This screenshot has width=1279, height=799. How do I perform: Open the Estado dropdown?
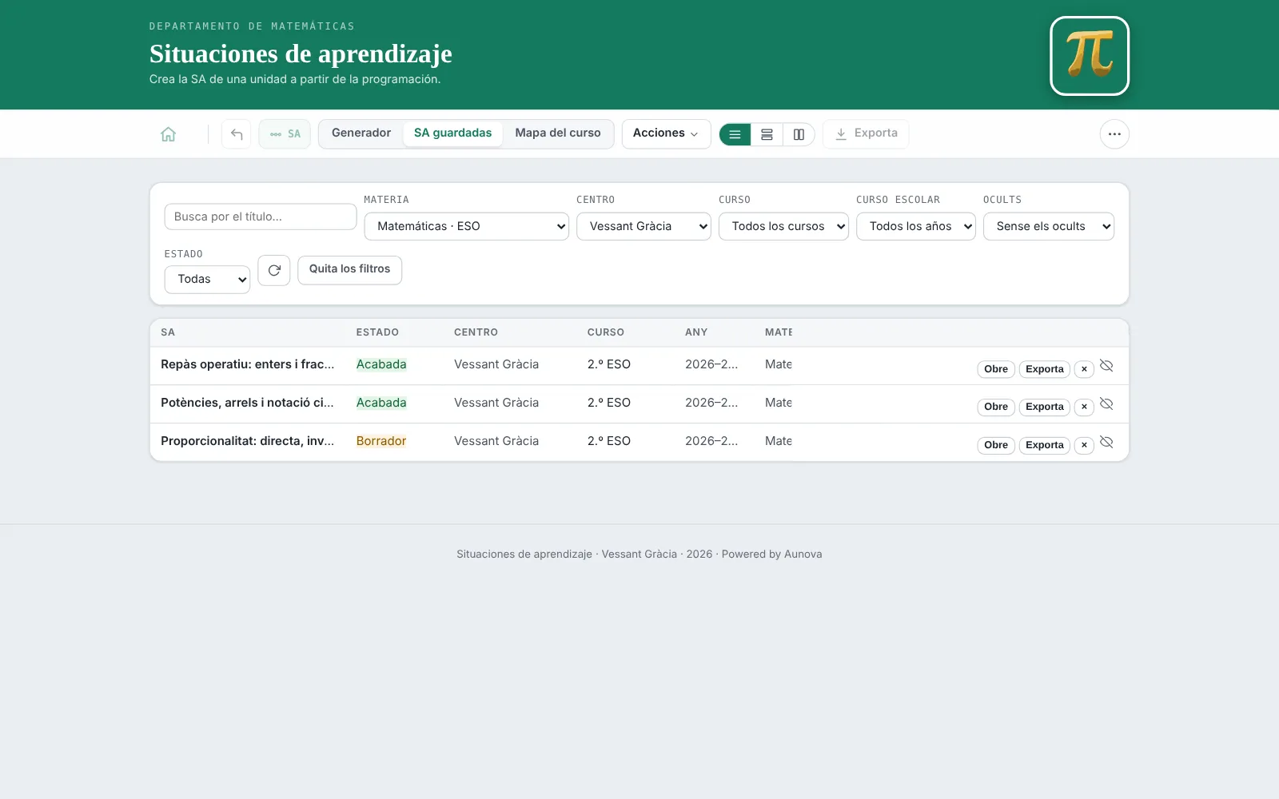[207, 279]
